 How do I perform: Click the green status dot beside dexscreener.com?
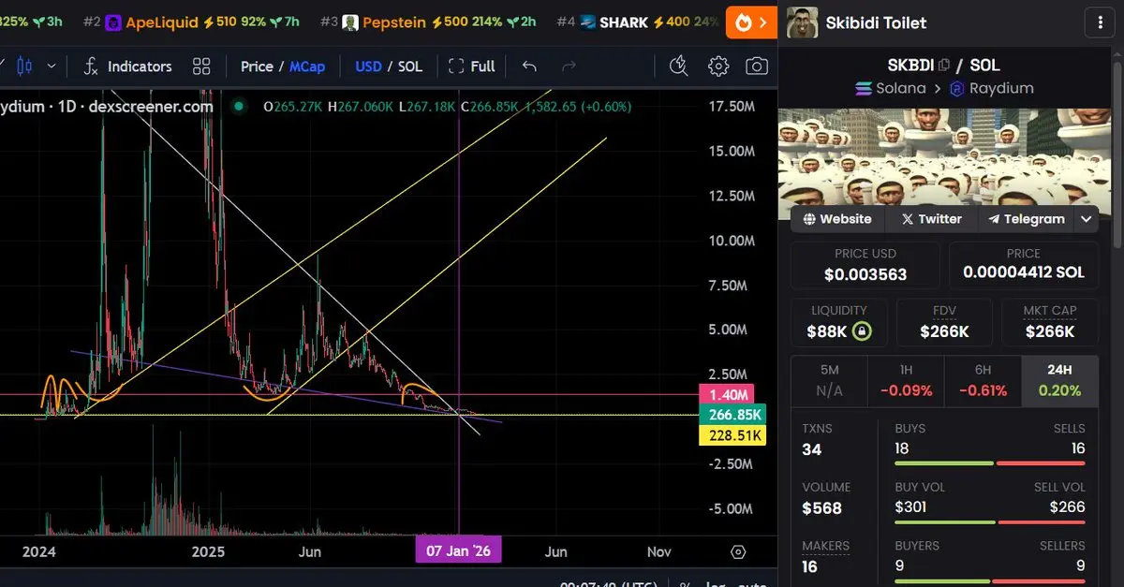point(239,107)
